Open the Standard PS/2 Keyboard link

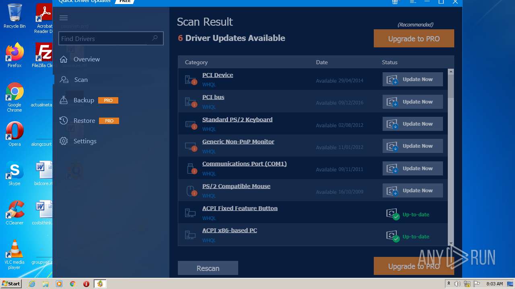(237, 120)
